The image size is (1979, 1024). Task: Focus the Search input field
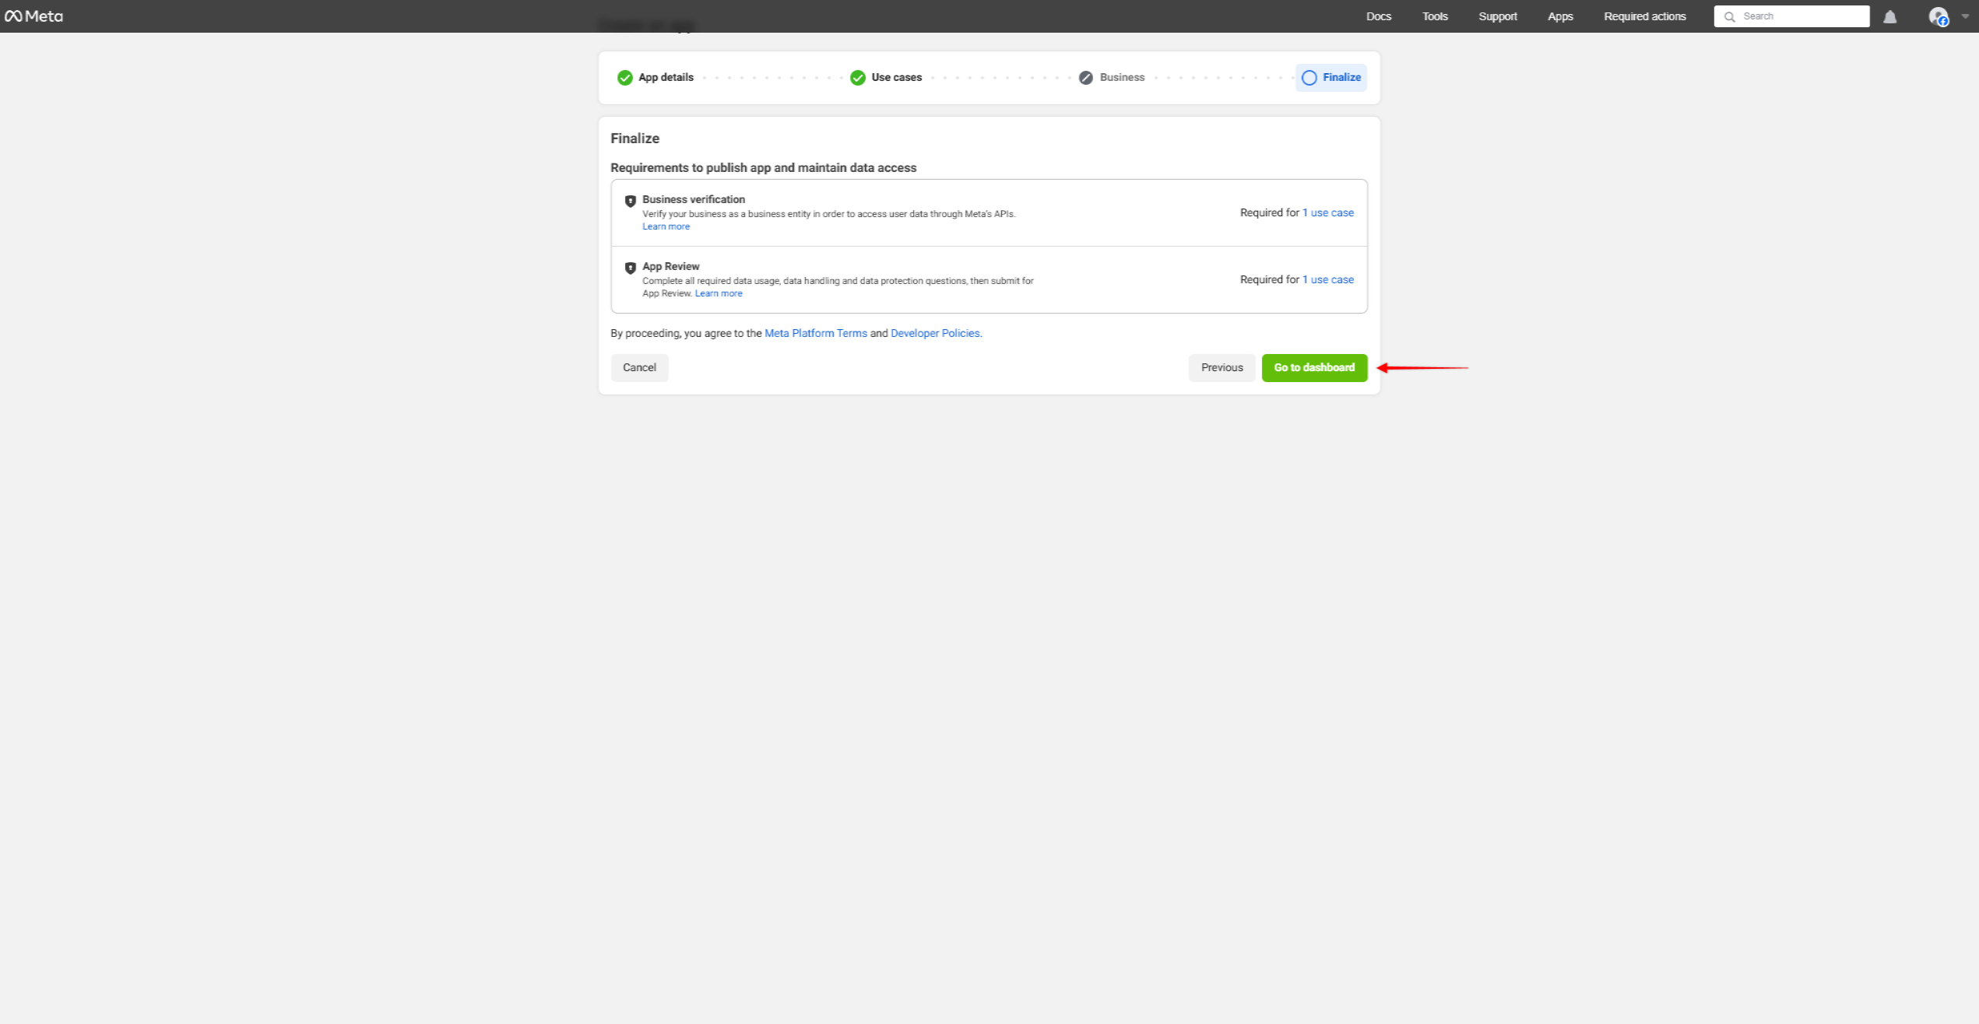(1800, 16)
